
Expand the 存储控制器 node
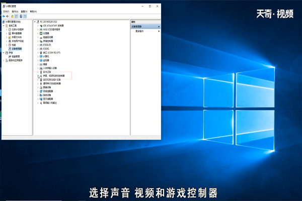pyautogui.click(x=38, y=41)
